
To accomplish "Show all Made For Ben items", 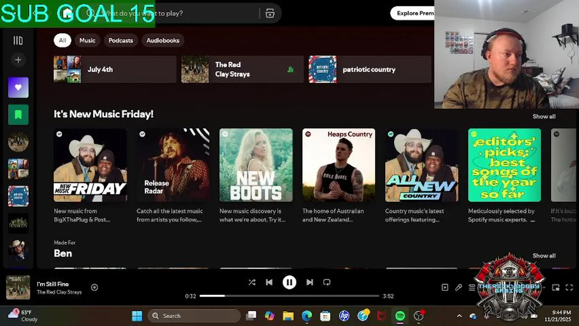I will [x=544, y=256].
